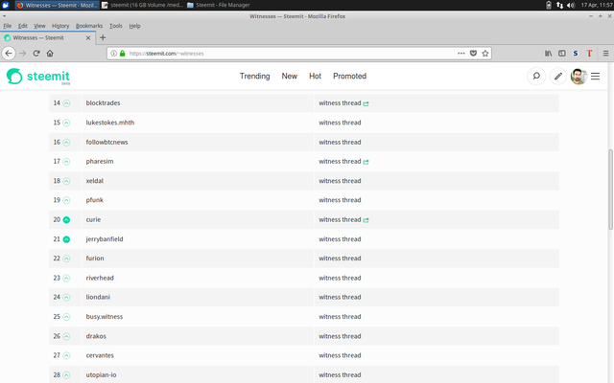Bookmark this page with the star
Image resolution: width=614 pixels, height=383 pixels.
tap(485, 54)
